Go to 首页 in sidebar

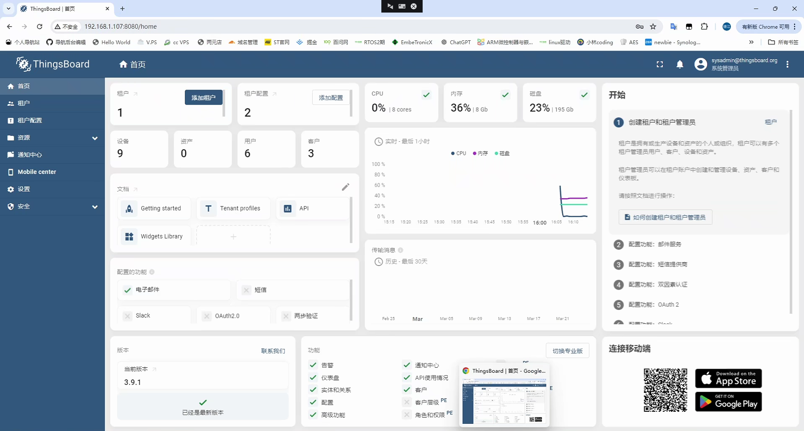click(52, 86)
